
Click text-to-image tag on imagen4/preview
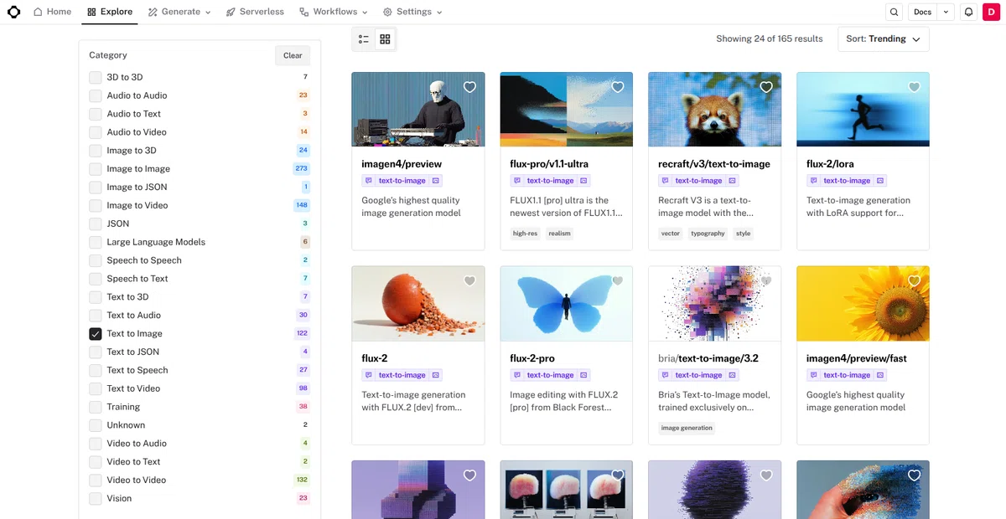(x=402, y=181)
